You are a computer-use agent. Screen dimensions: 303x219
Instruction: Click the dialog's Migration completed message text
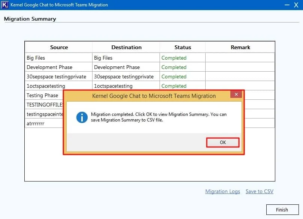click(159, 117)
